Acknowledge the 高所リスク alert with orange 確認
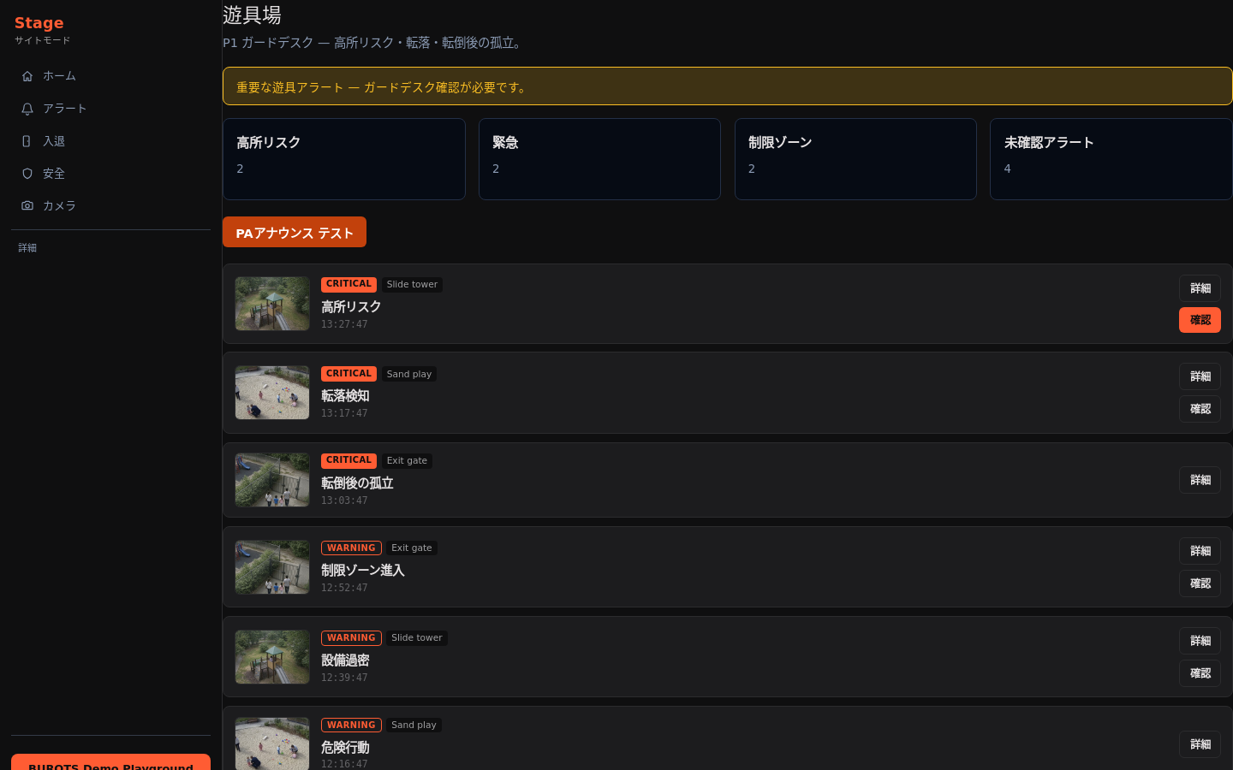Screen dimensions: 1233x770 pyautogui.click(x=1200, y=320)
